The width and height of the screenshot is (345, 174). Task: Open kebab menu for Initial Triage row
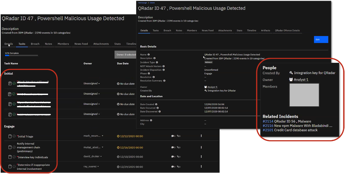pyautogui.click(x=201, y=136)
